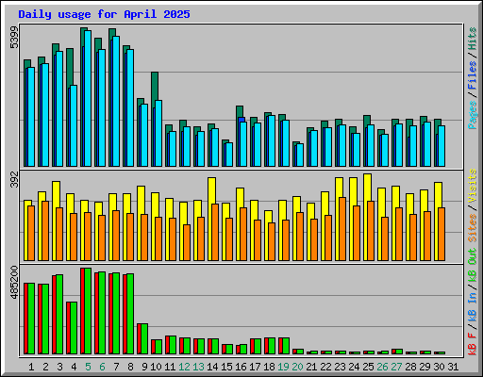Image resolution: width=483 pixels, height=377 pixels.
Task: Click the cyan pages bar for day 7
Action: click(x=116, y=101)
